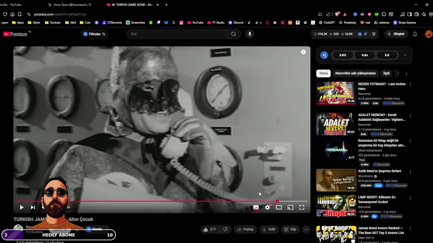
Task: Open the NEDEN TUTMADI? Last Action Hero thumbnail
Action: click(336, 93)
